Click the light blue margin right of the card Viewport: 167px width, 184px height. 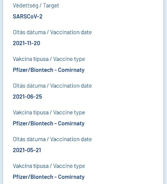(165, 92)
